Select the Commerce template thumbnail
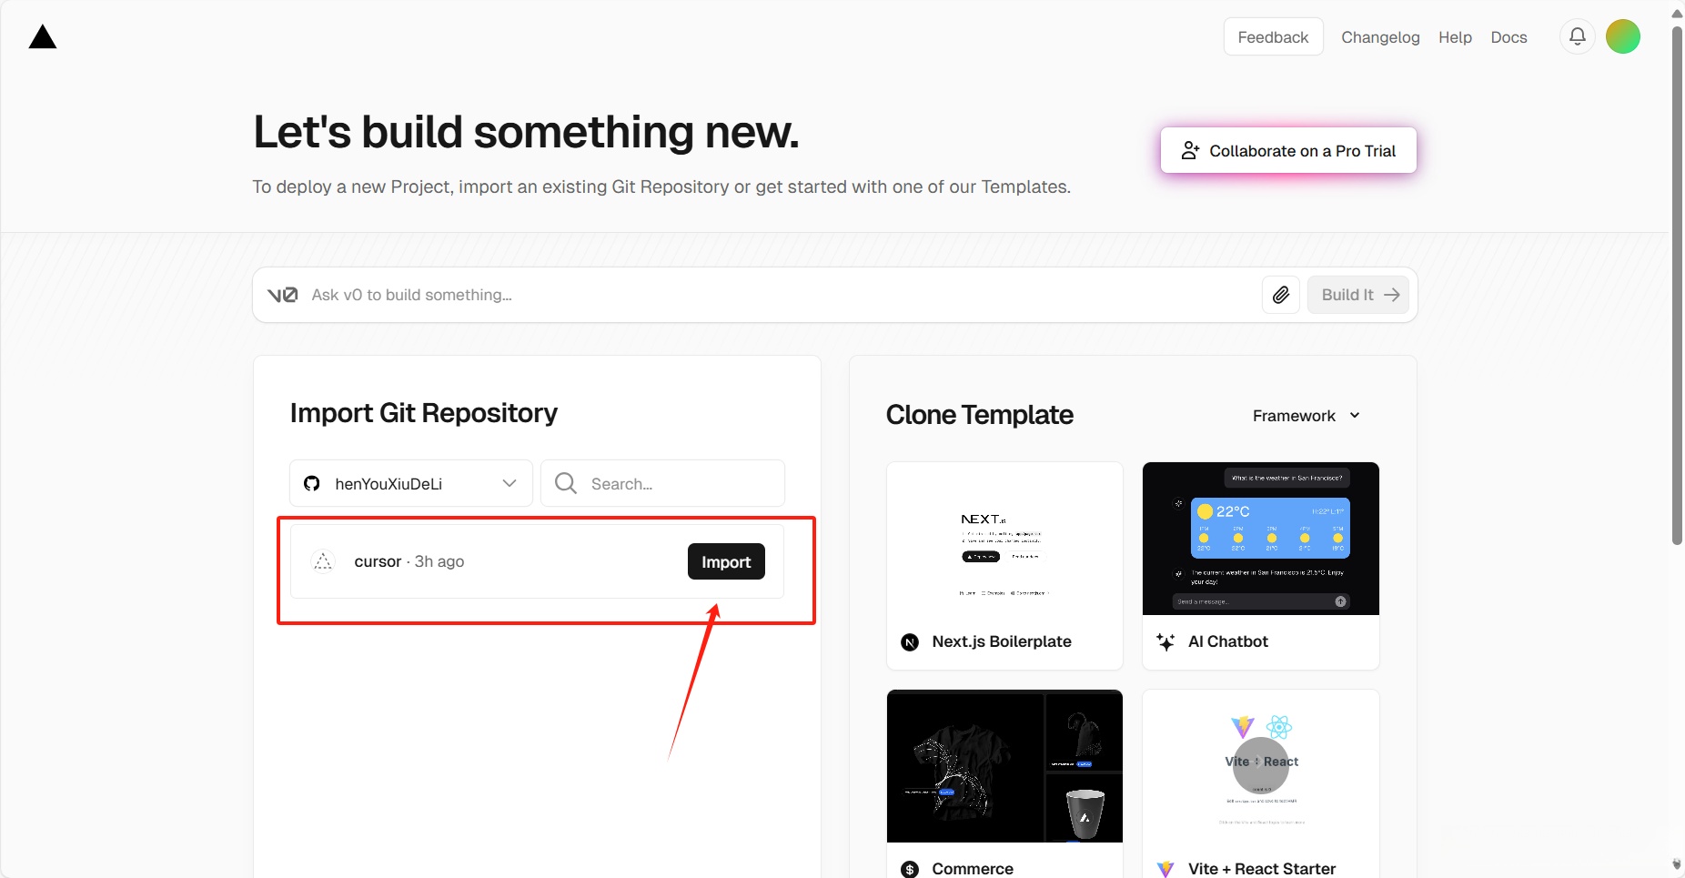1685x878 pixels. [x=1004, y=766]
